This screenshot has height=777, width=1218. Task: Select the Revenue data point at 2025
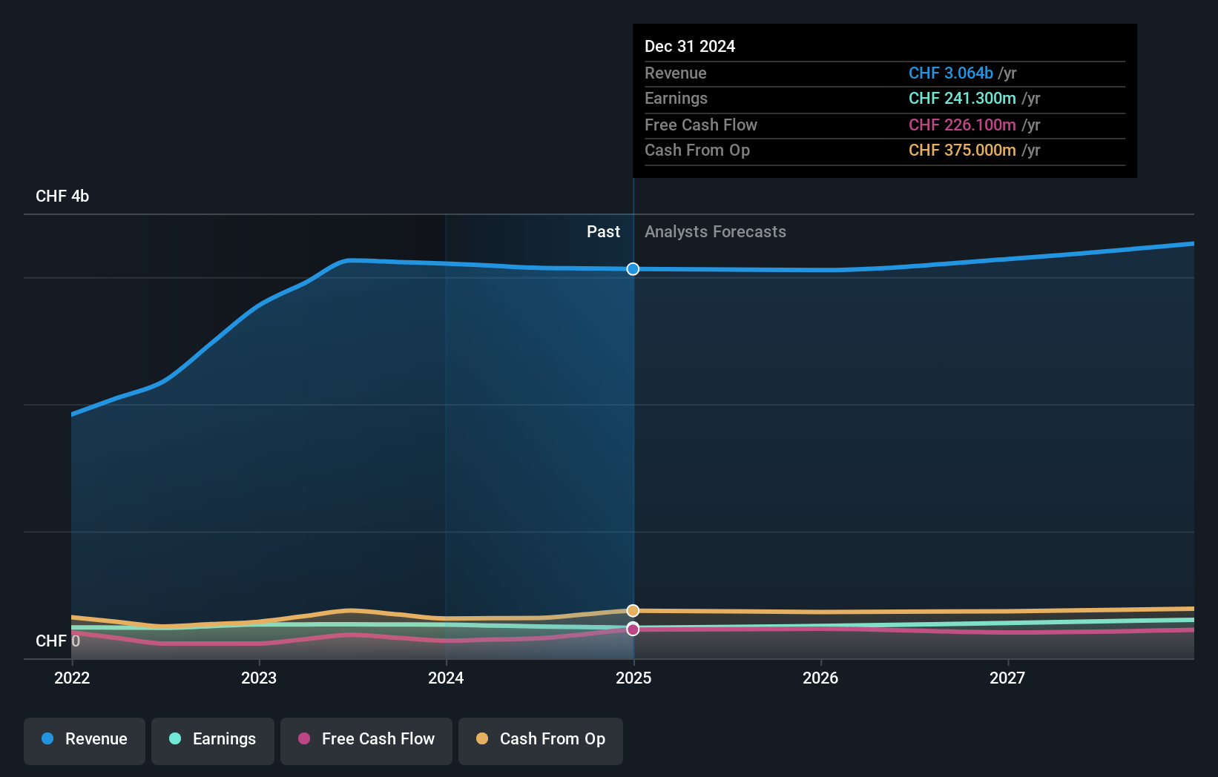click(x=633, y=269)
